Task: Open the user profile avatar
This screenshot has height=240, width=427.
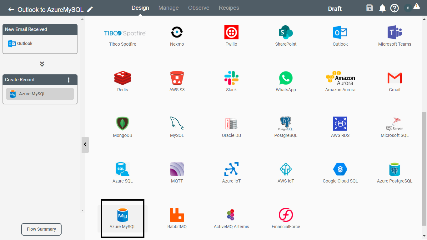Action: 408,8
